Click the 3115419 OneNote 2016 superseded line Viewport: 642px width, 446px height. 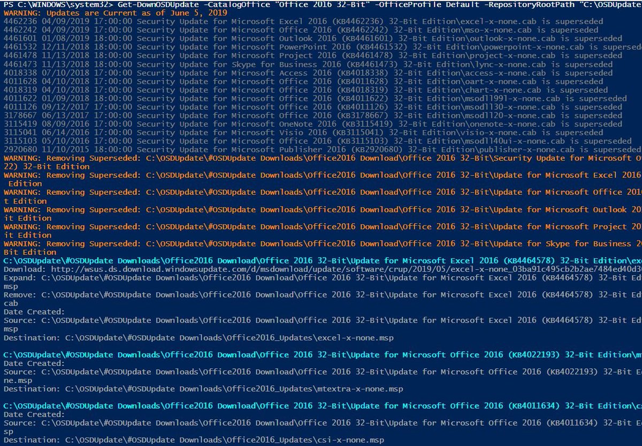pos(312,124)
